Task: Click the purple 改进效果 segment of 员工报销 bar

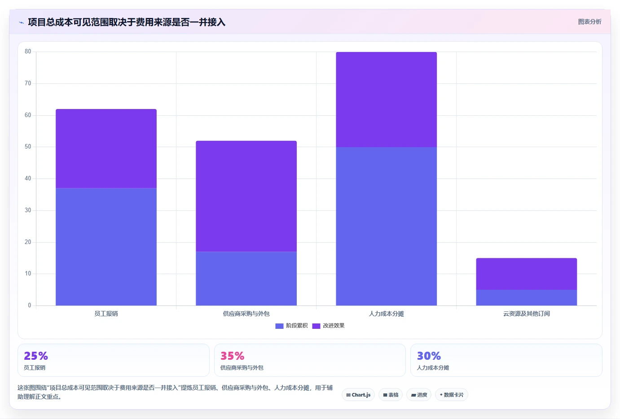Action: click(106, 148)
